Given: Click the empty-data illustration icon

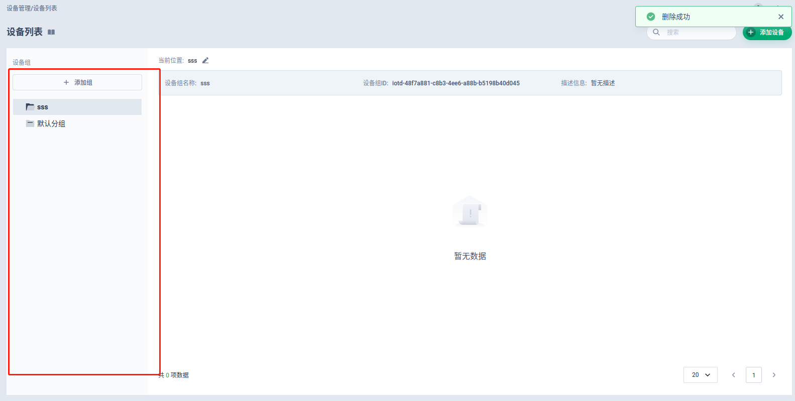Looking at the screenshot, I should point(470,211).
